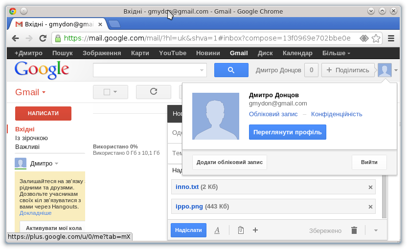
Task: Open the Gmail product dropdown
Action: point(30,92)
